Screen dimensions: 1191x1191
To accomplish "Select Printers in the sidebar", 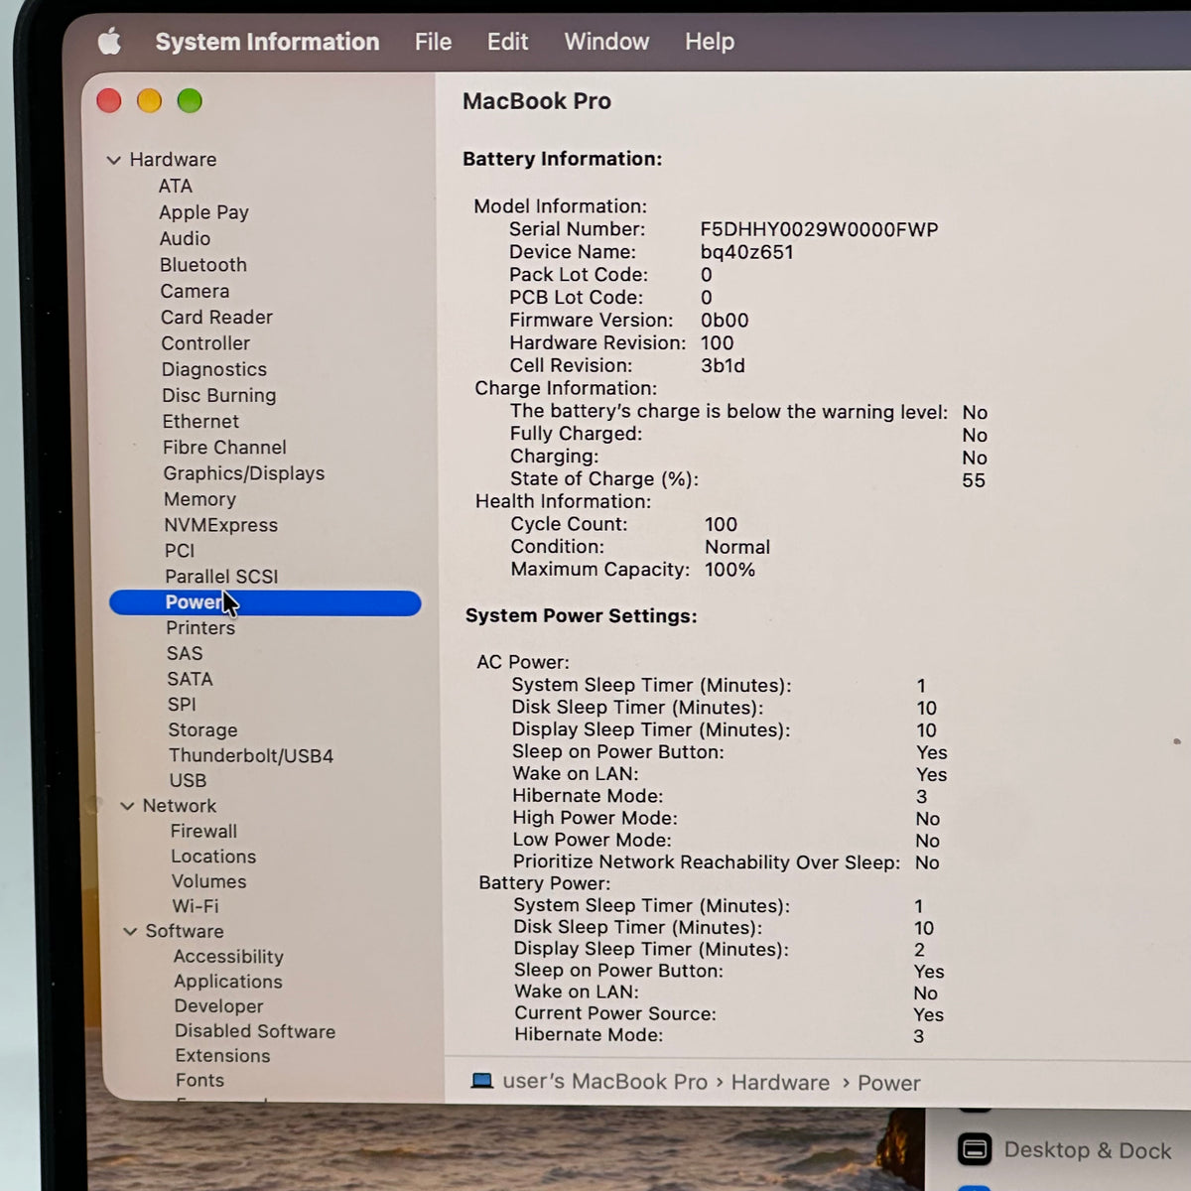I will point(200,628).
